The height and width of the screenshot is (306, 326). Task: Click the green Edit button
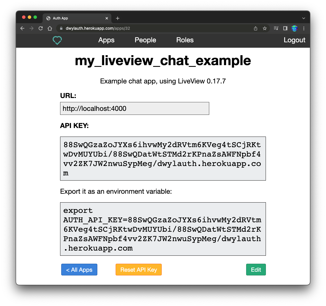256,270
